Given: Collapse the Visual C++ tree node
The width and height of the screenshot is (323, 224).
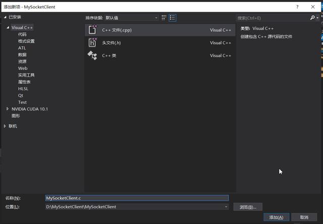Looking at the screenshot, I should tap(8, 27).
